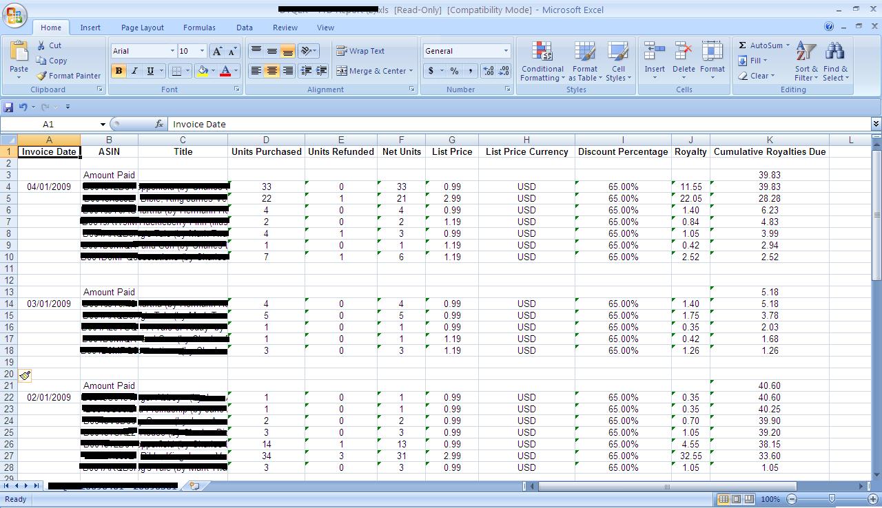Open Conditional Formatting

[542, 61]
